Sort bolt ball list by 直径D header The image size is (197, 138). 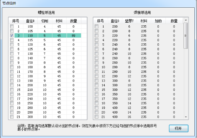pyautogui.click(x=30, y=21)
